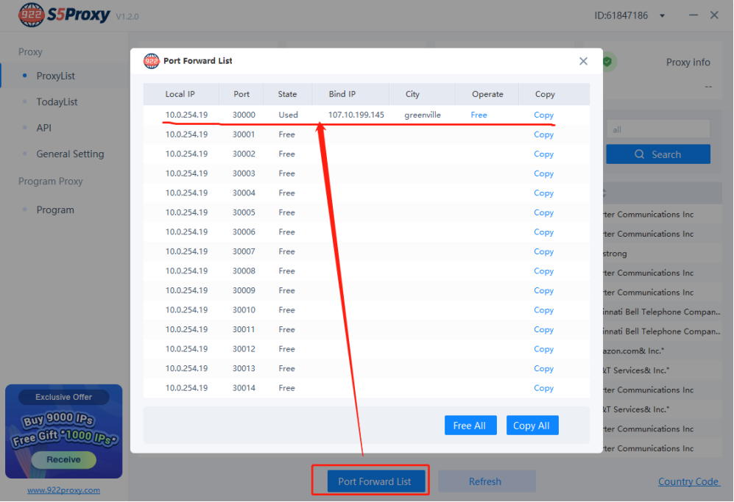Switch to TodayList in sidebar
The height and width of the screenshot is (502, 734).
point(57,102)
